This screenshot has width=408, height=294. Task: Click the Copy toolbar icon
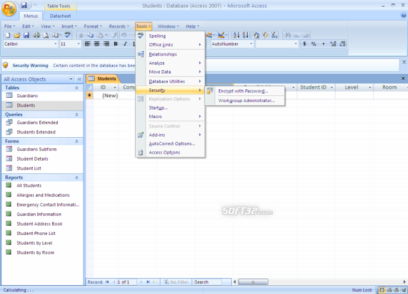(x=90, y=35)
